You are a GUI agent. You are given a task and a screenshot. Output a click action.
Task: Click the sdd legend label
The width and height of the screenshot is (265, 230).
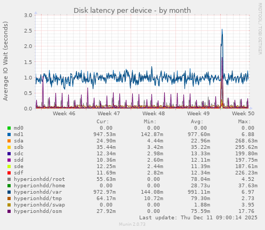(x=19, y=160)
